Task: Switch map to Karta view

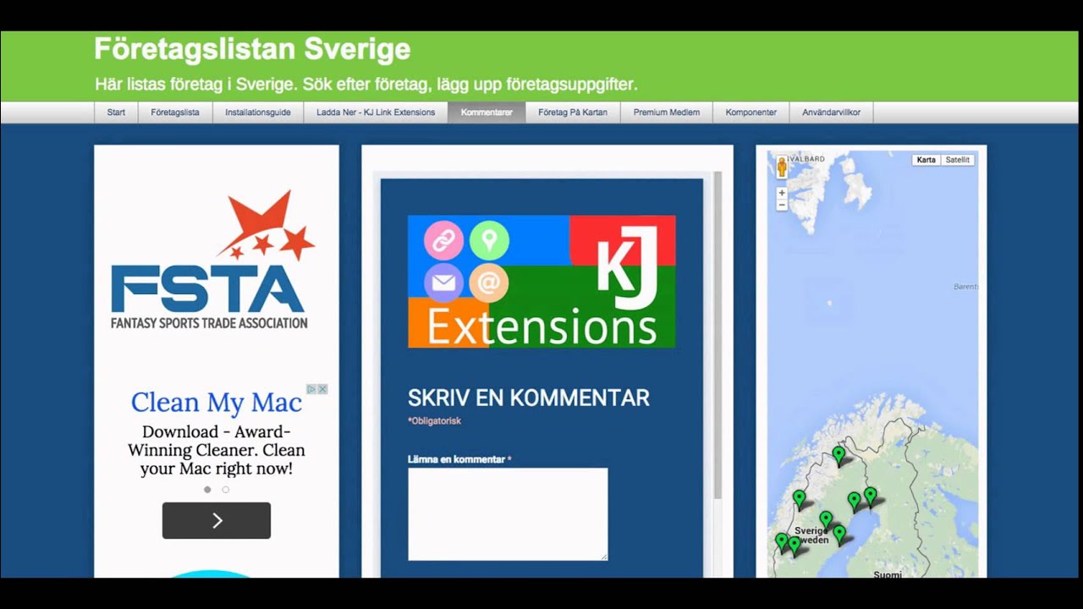Action: tap(926, 160)
